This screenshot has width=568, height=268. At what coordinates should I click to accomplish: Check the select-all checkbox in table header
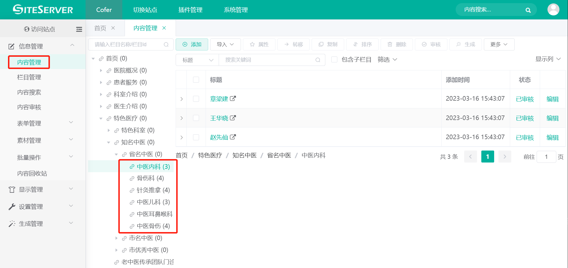pyautogui.click(x=196, y=80)
